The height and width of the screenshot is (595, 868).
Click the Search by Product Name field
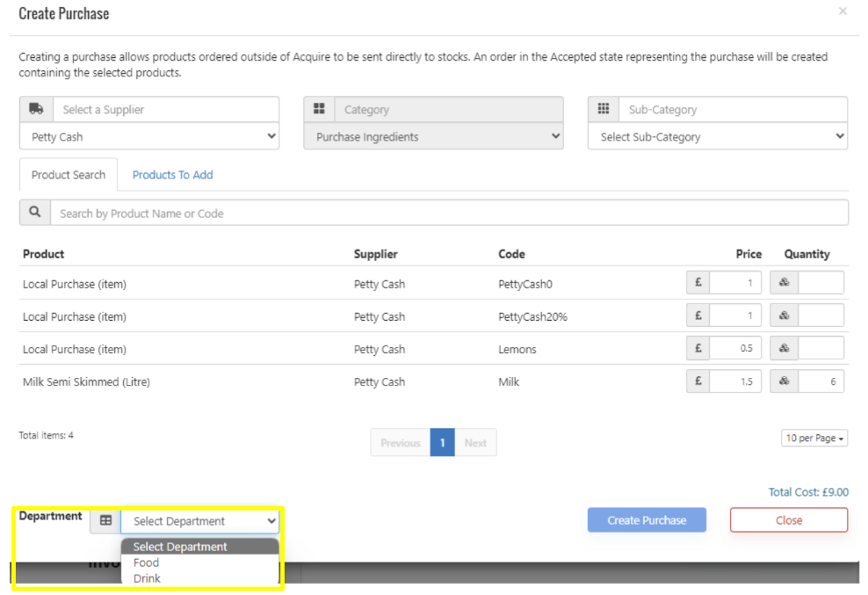448,213
